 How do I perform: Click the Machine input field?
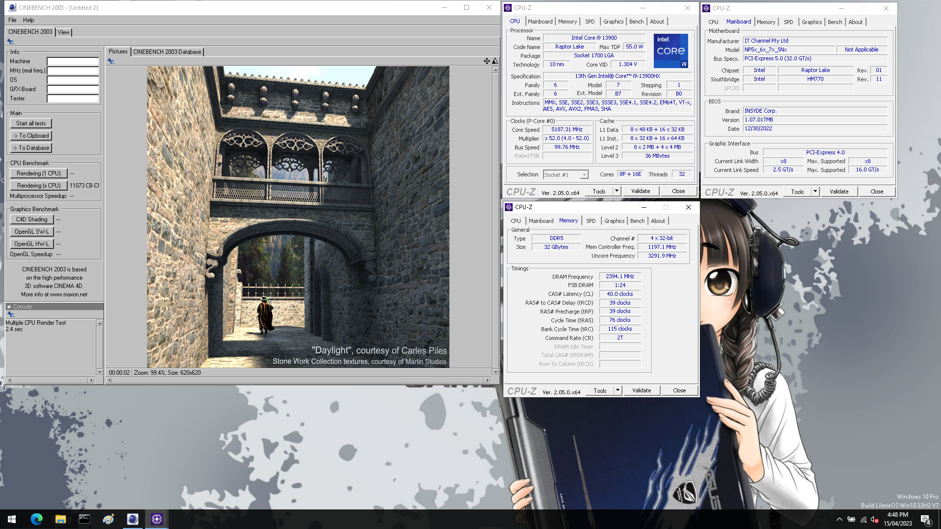pos(73,61)
